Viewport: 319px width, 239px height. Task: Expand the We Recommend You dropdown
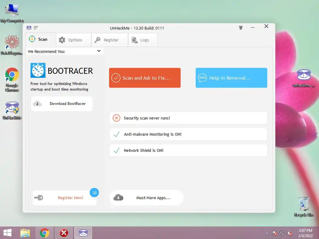(64, 51)
